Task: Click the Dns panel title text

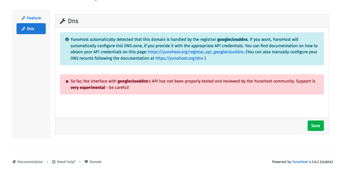Action: click(73, 21)
